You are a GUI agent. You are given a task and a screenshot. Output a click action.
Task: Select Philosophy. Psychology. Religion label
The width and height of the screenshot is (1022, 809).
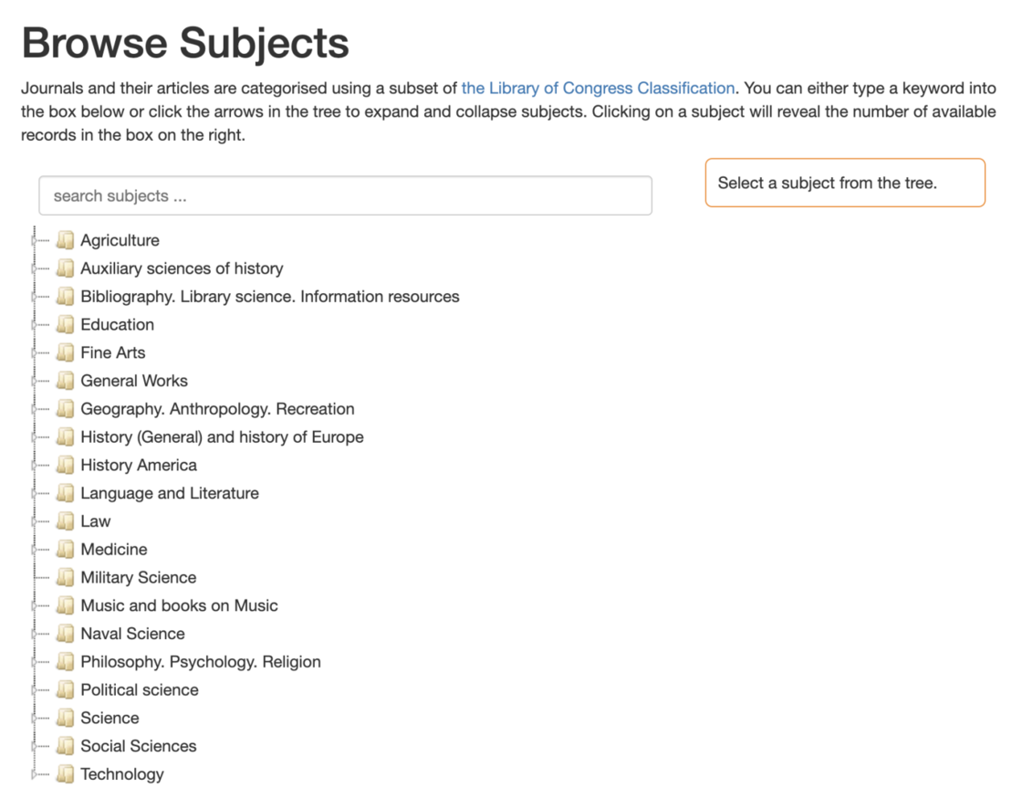click(x=201, y=661)
